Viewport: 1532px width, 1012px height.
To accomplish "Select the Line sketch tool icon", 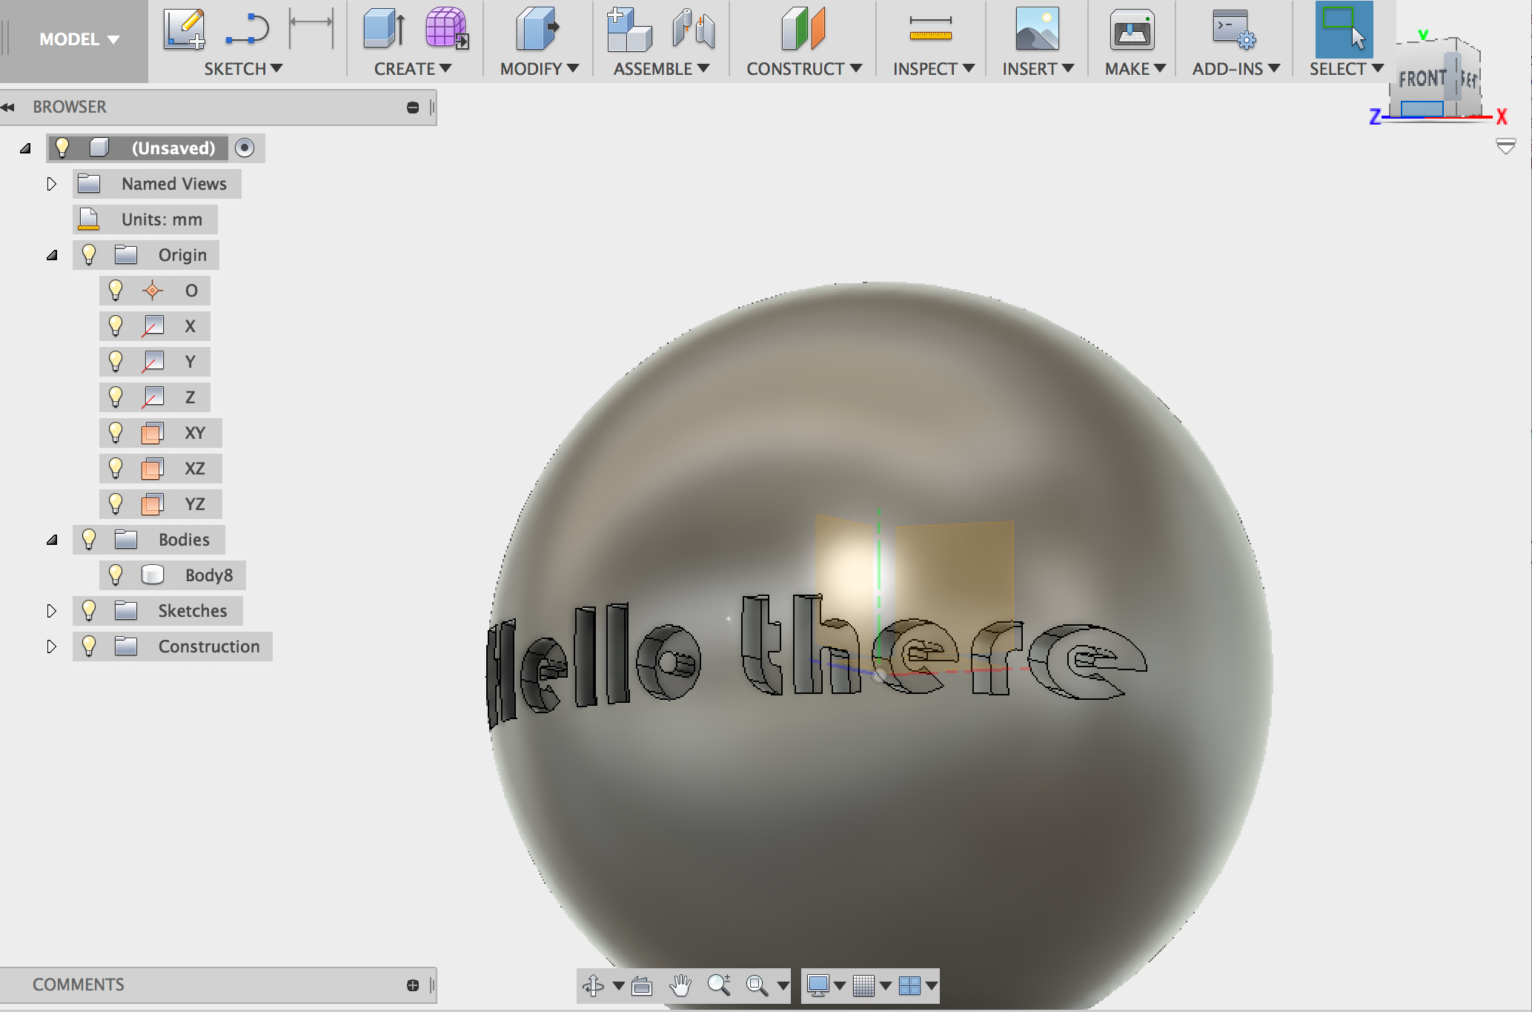I will point(248,30).
